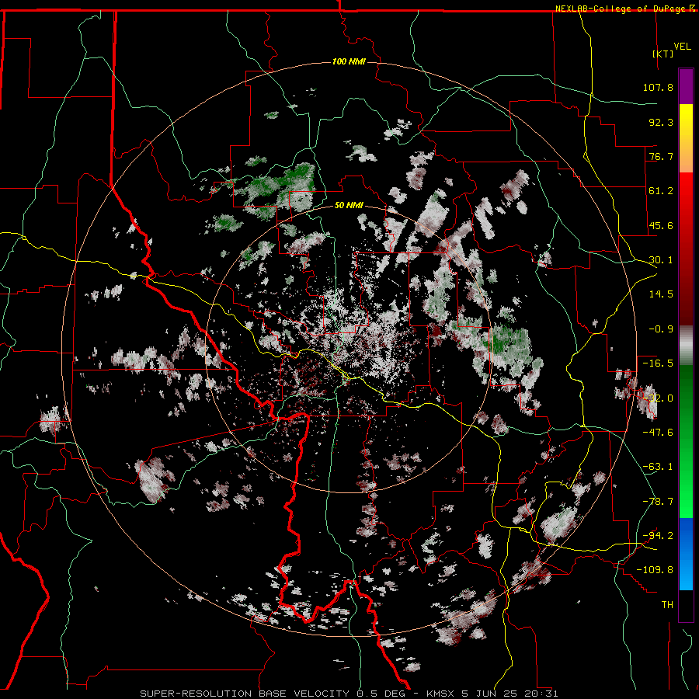Click the 100 NMI range ring label
The height and width of the screenshot is (699, 699).
pos(349,61)
